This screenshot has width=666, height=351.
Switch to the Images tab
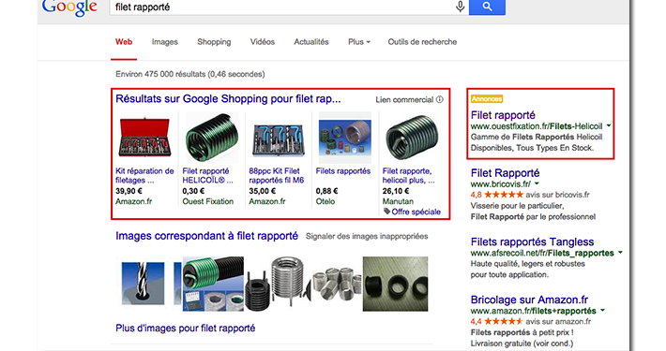(165, 42)
